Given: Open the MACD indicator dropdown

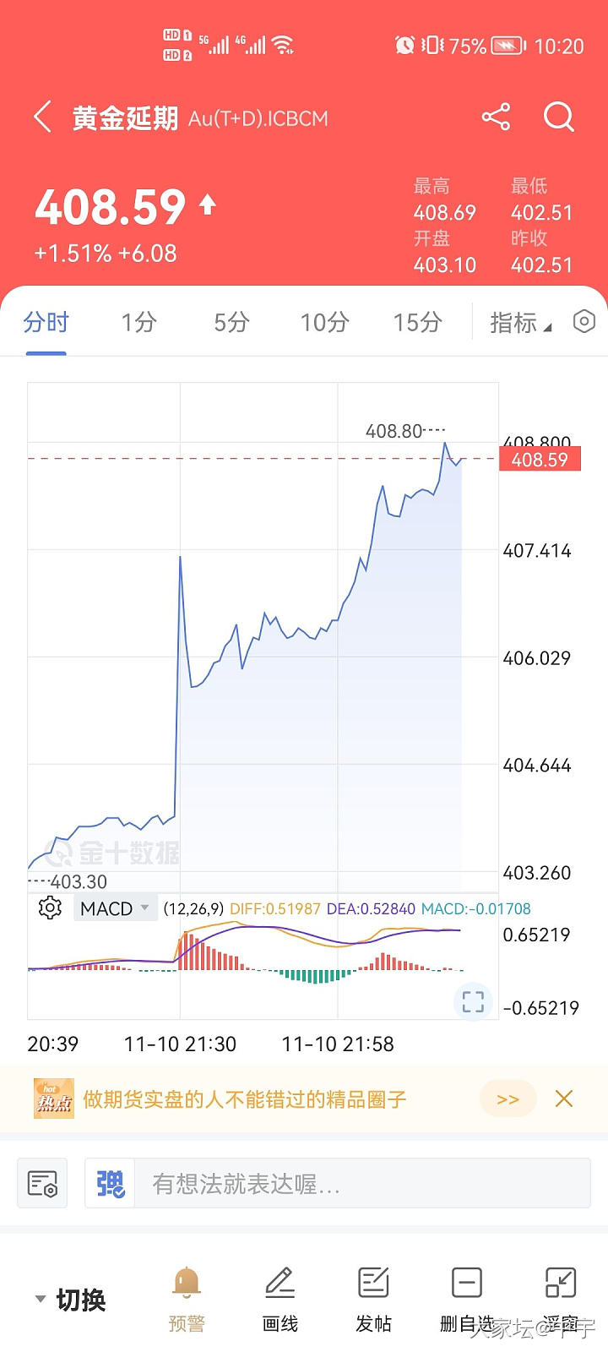Looking at the screenshot, I should (x=115, y=908).
